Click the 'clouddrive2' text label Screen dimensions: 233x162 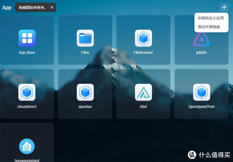point(27,107)
